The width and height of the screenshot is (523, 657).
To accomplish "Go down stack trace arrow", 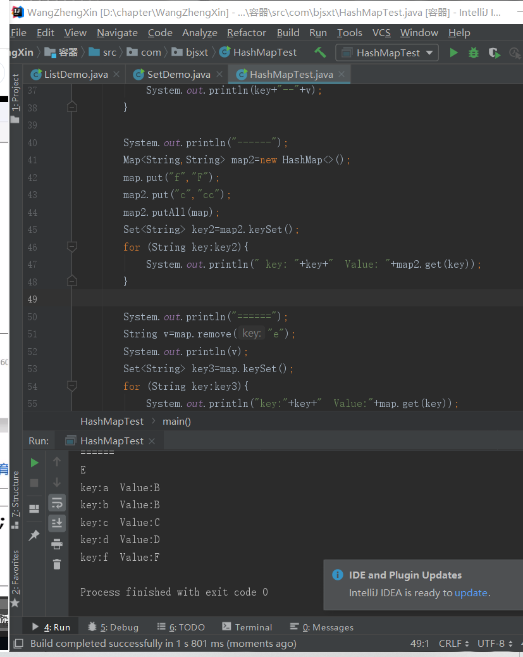I will coord(57,483).
